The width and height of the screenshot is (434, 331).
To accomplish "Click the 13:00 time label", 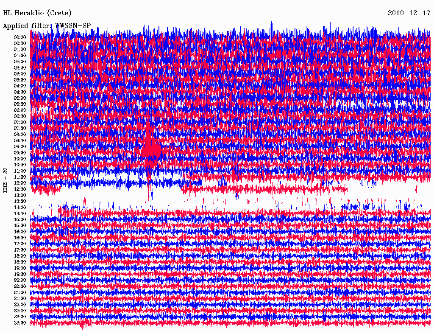I will point(20,195).
